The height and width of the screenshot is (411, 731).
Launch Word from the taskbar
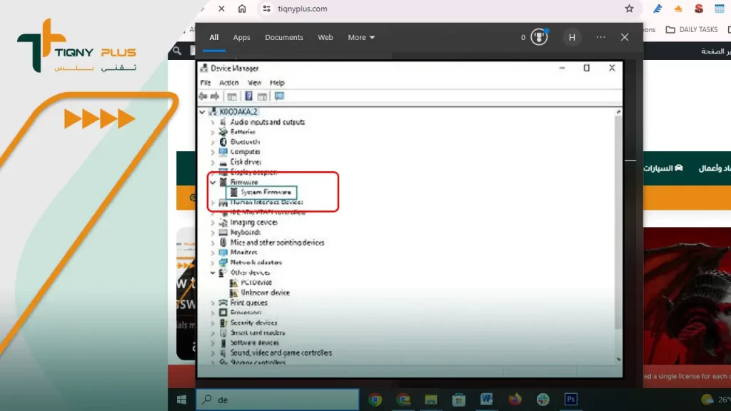click(487, 400)
